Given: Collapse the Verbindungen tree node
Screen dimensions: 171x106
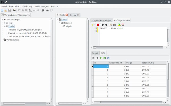Looking at the screenshot, I should pyautogui.click(x=2, y=20).
